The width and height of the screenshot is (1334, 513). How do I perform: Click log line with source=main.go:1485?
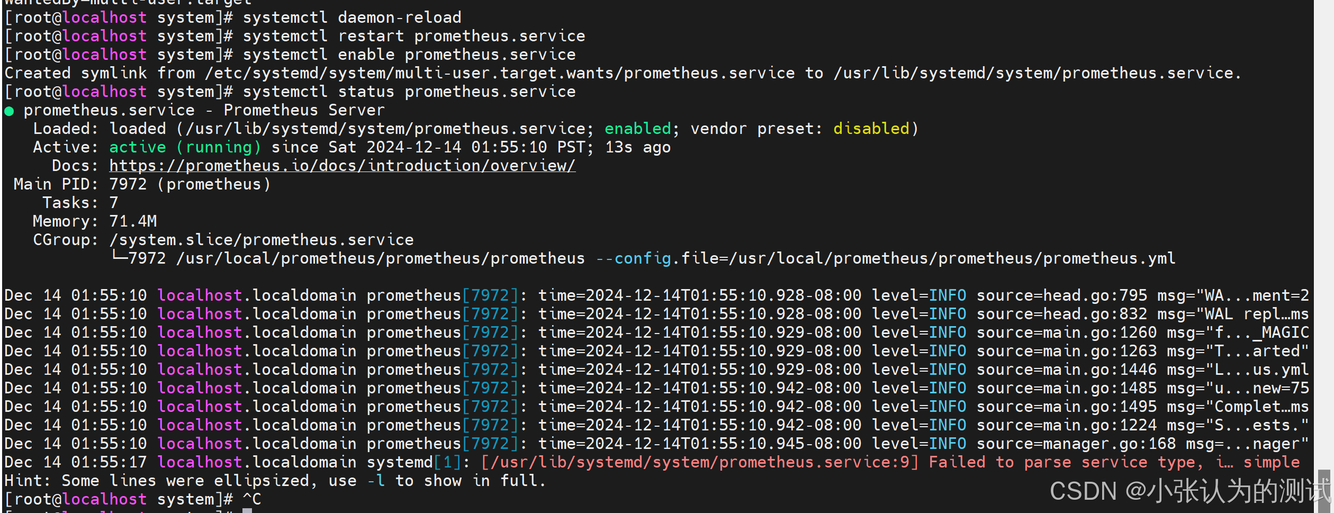coord(656,388)
